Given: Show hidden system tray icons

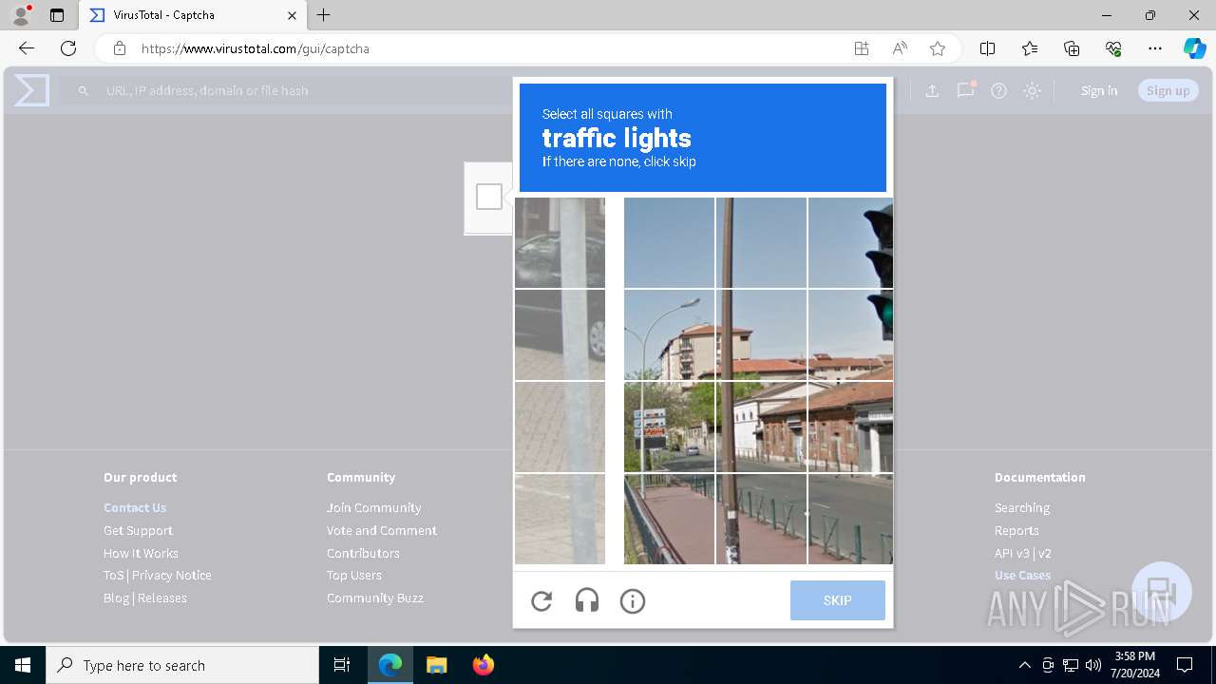Looking at the screenshot, I should coord(1024,665).
